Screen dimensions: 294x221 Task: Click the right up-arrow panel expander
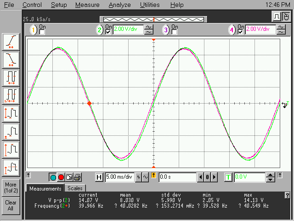click(x=280, y=175)
